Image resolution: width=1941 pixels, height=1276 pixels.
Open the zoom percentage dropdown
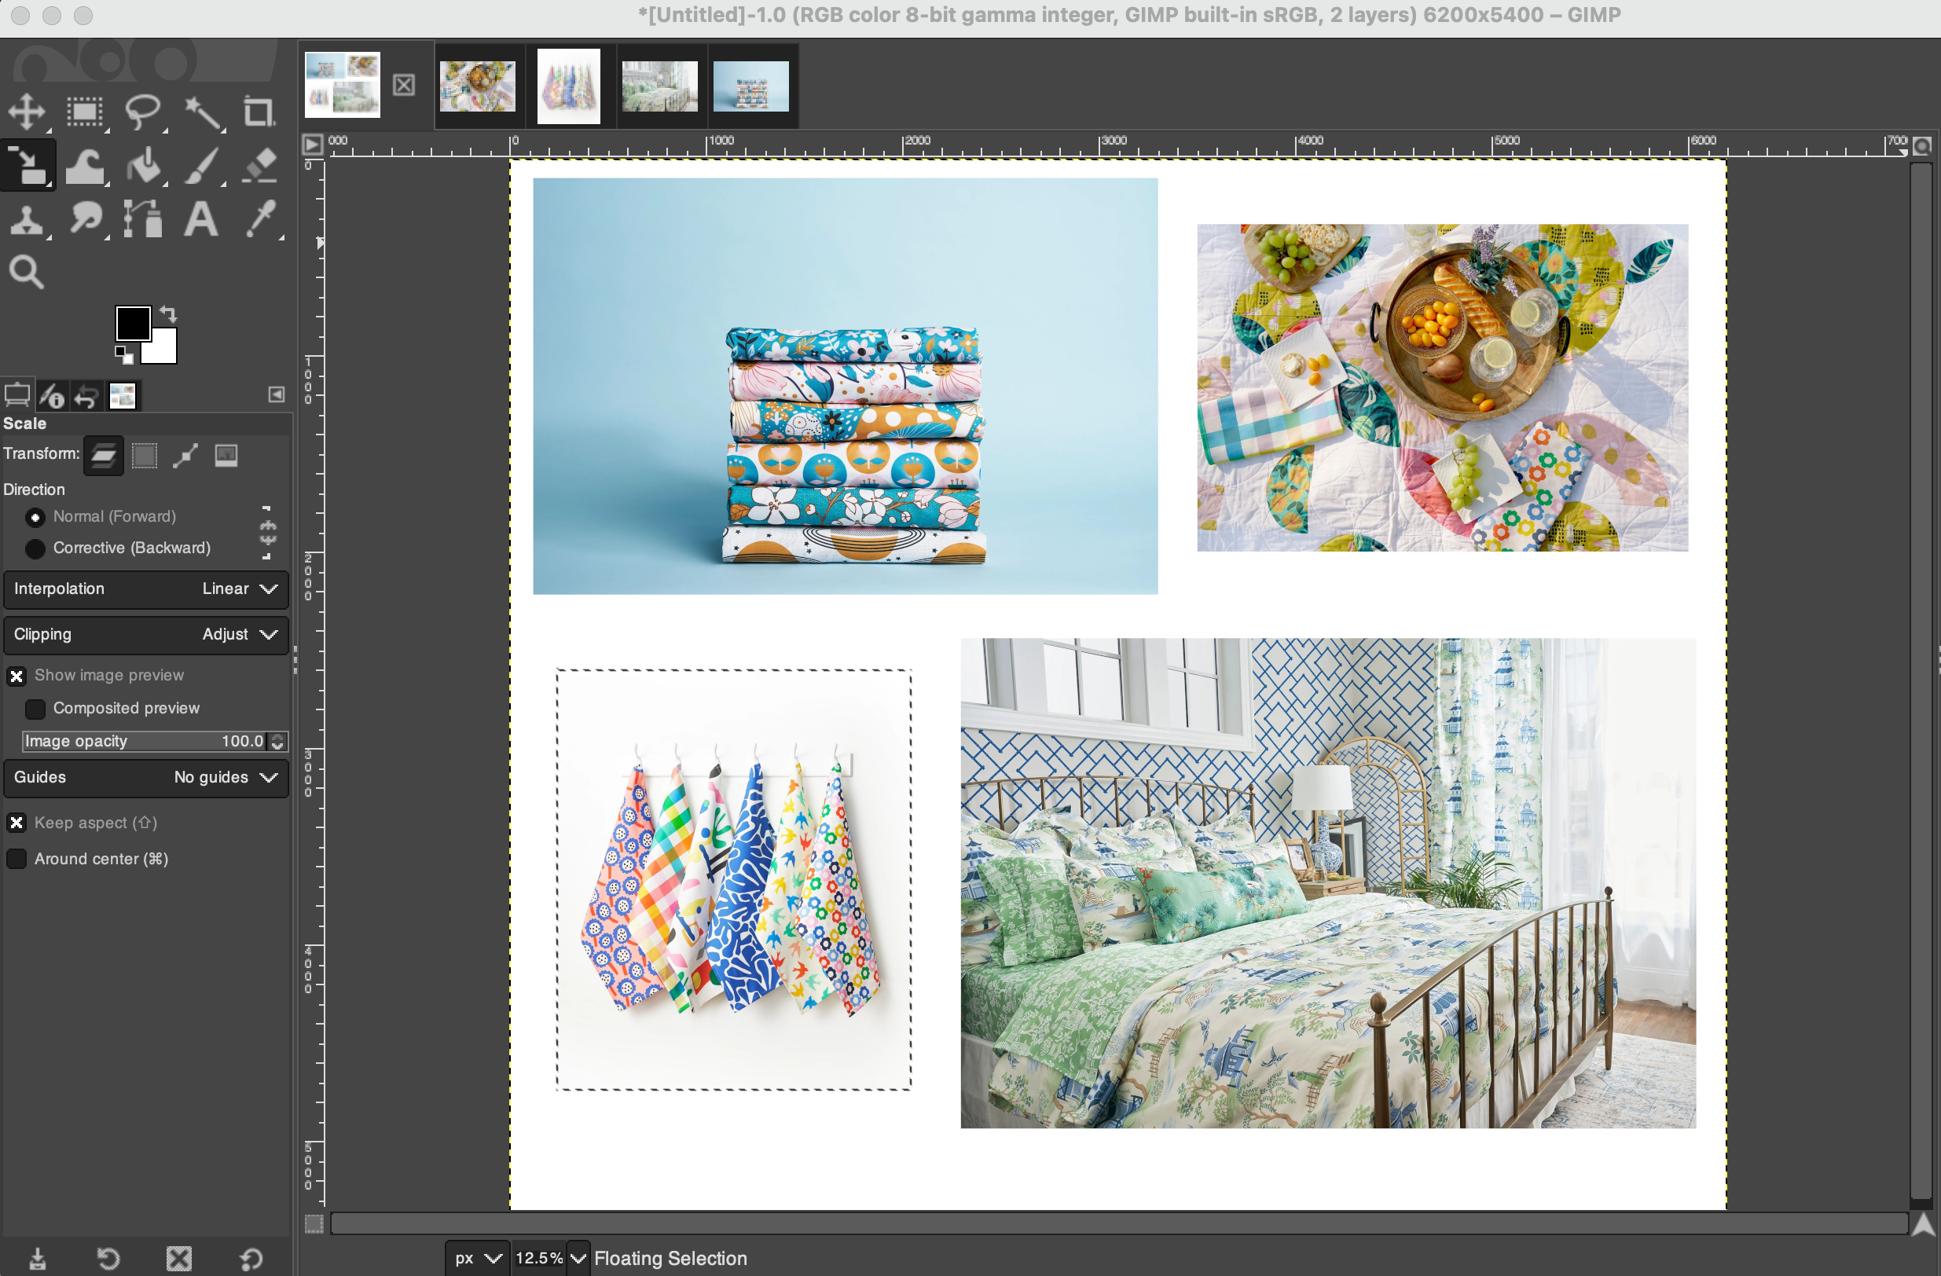(x=578, y=1258)
